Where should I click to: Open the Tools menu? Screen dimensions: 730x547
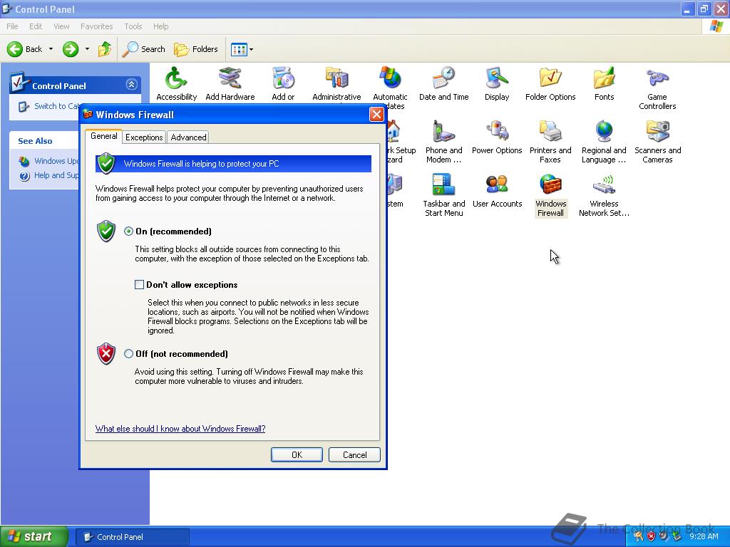133,26
